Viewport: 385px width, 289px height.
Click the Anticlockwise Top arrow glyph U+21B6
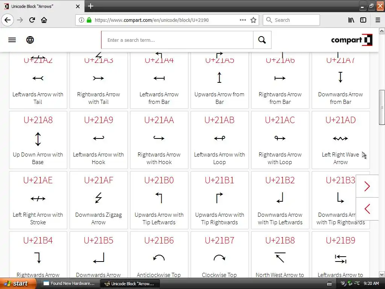(159, 257)
